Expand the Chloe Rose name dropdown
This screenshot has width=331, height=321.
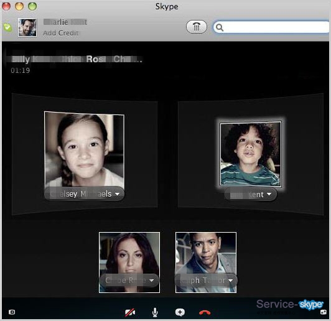pos(151,281)
